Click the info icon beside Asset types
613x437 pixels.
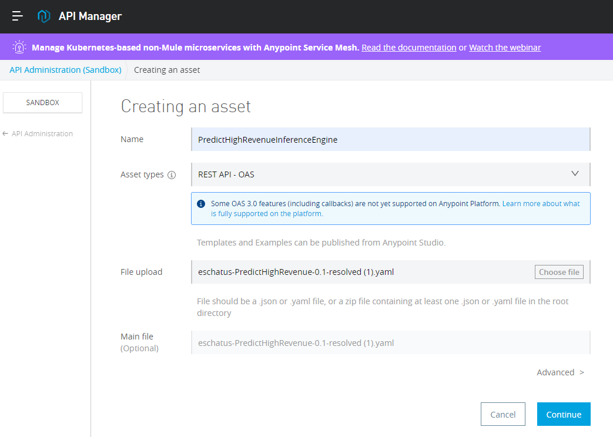coord(172,175)
